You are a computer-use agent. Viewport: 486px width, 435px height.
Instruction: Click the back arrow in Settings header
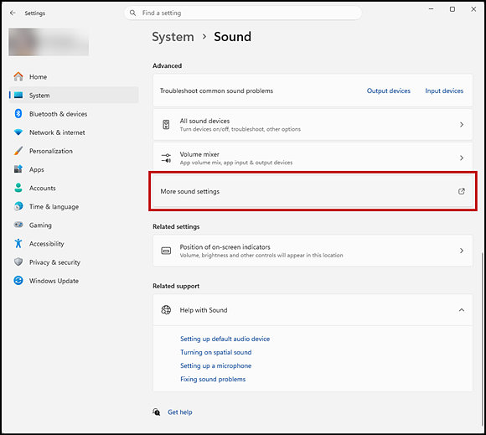[13, 13]
